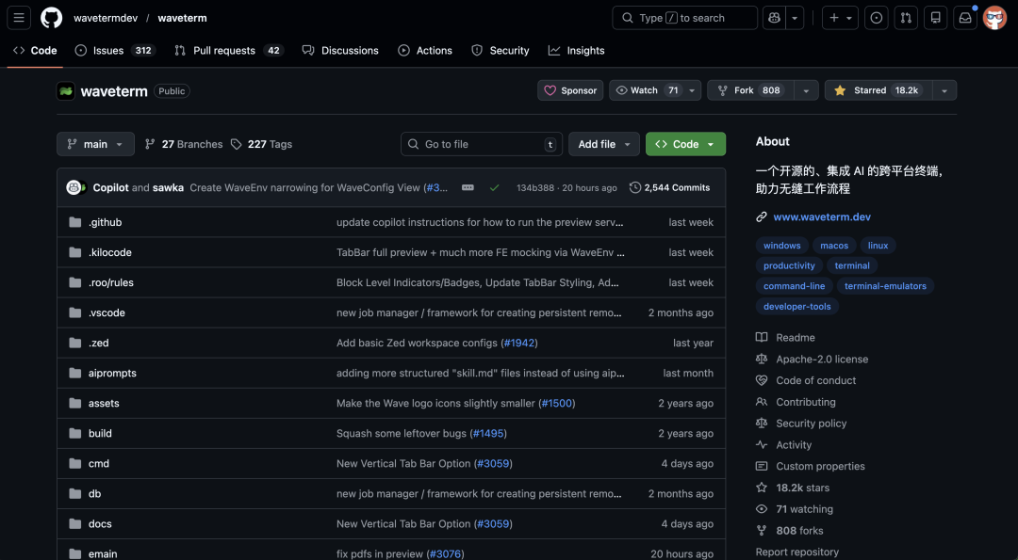Click the GitHub logo home icon
Viewport: 1018px width, 560px height.
pyautogui.click(x=51, y=18)
